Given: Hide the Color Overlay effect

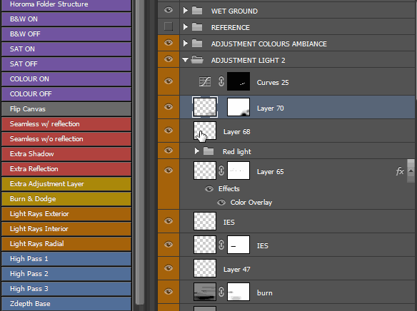Looking at the screenshot, I should click(x=221, y=203).
